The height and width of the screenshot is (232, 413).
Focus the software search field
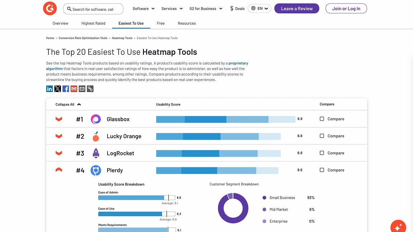pyautogui.click(x=93, y=9)
